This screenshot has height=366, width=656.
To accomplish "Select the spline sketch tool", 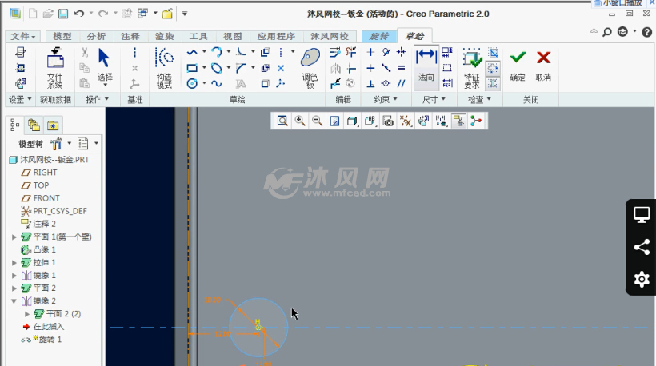I will 216,83.
